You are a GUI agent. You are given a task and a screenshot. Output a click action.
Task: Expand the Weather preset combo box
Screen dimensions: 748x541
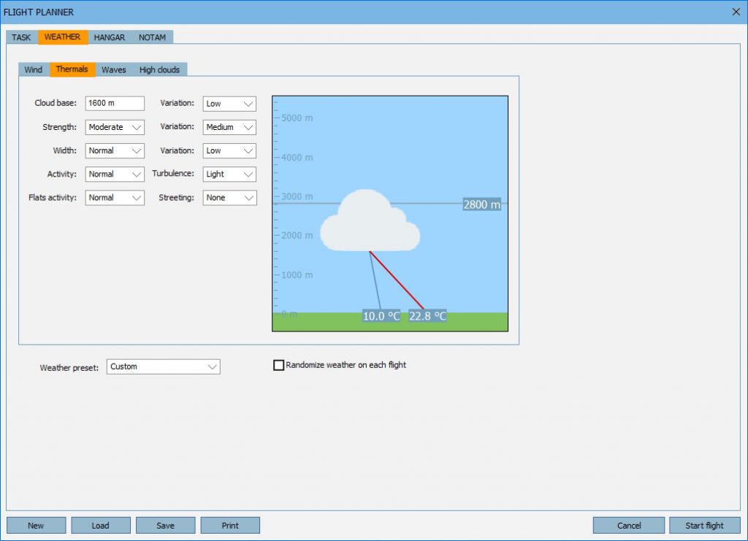coord(164,367)
